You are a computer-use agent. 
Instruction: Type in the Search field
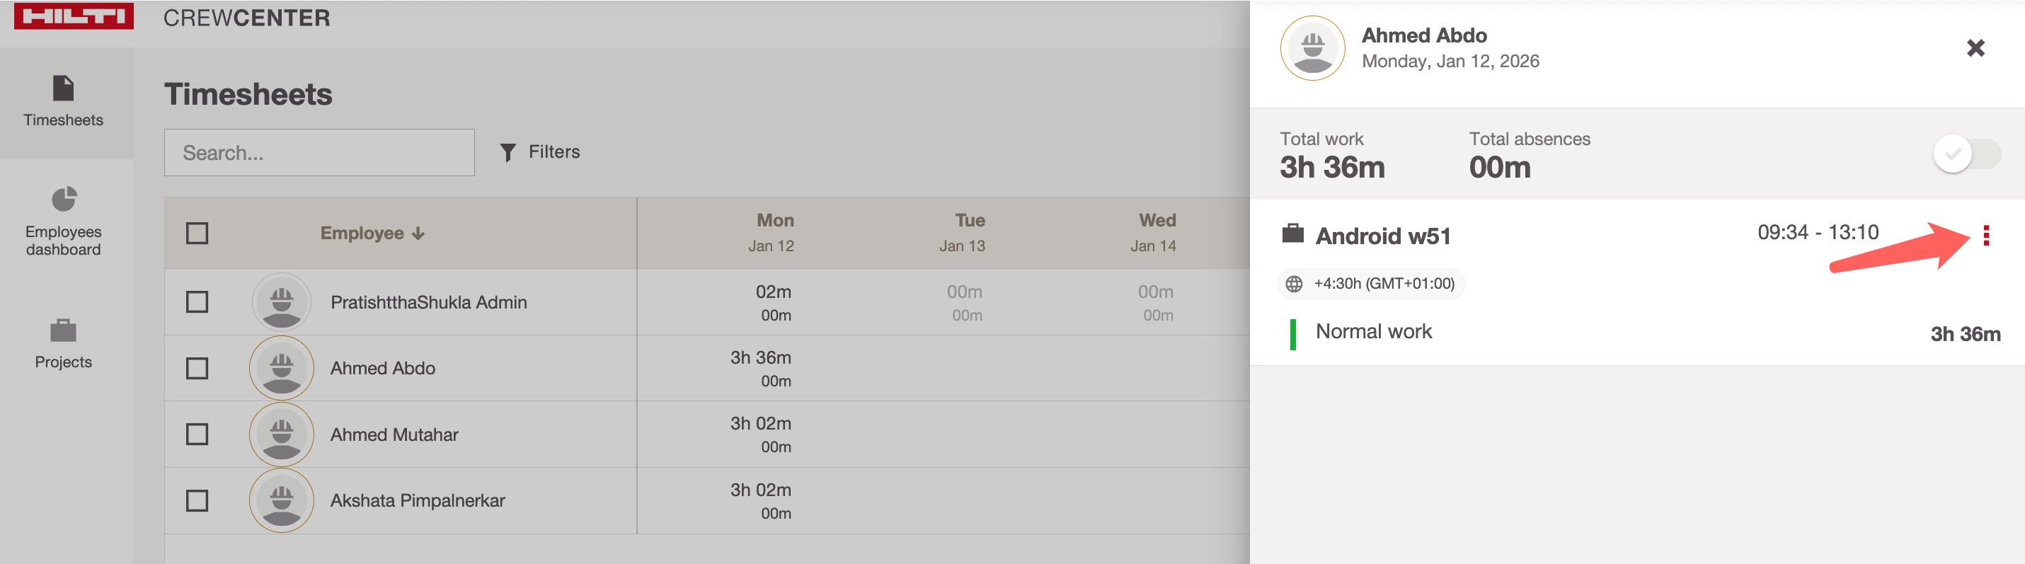[319, 152]
